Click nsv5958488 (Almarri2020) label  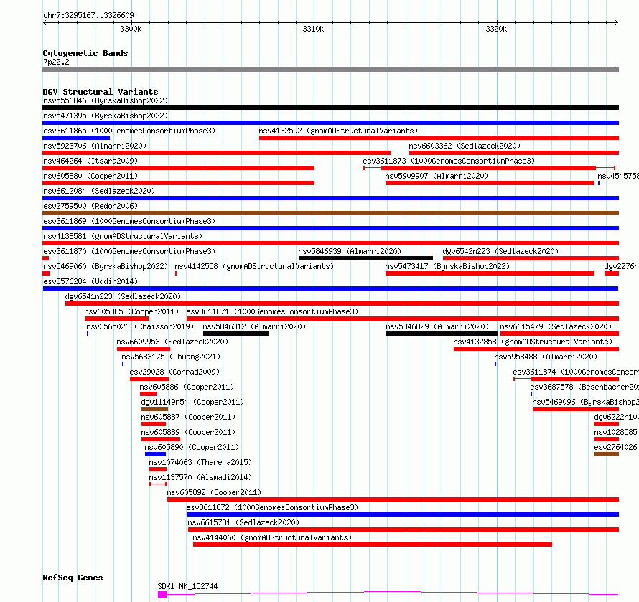coord(546,357)
